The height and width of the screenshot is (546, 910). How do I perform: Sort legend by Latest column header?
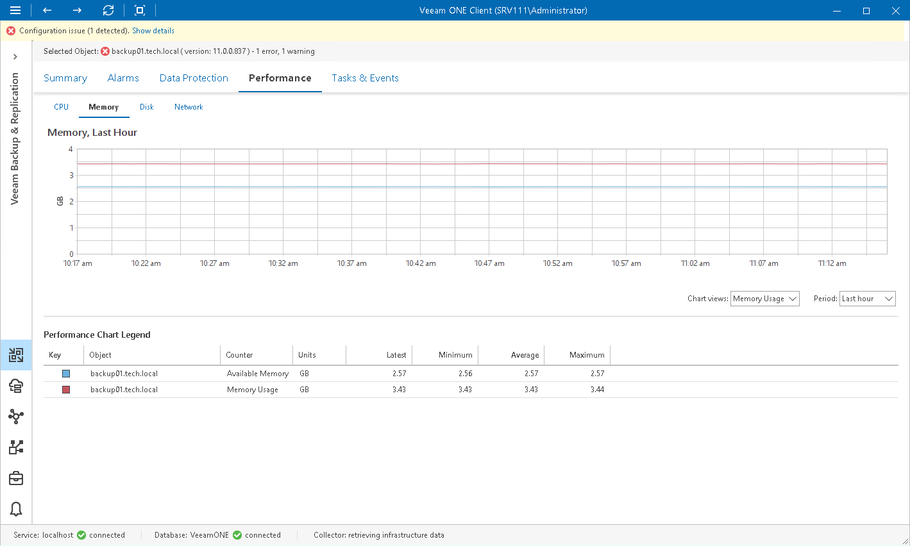tap(379, 355)
